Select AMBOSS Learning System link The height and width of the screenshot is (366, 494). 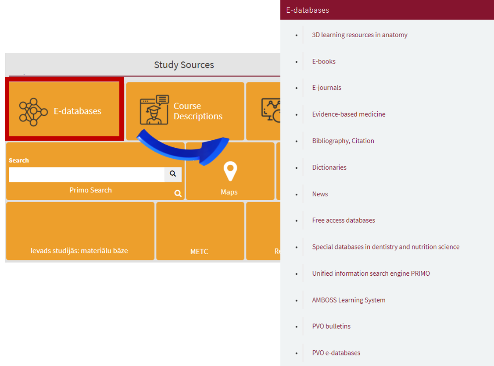pyautogui.click(x=348, y=300)
